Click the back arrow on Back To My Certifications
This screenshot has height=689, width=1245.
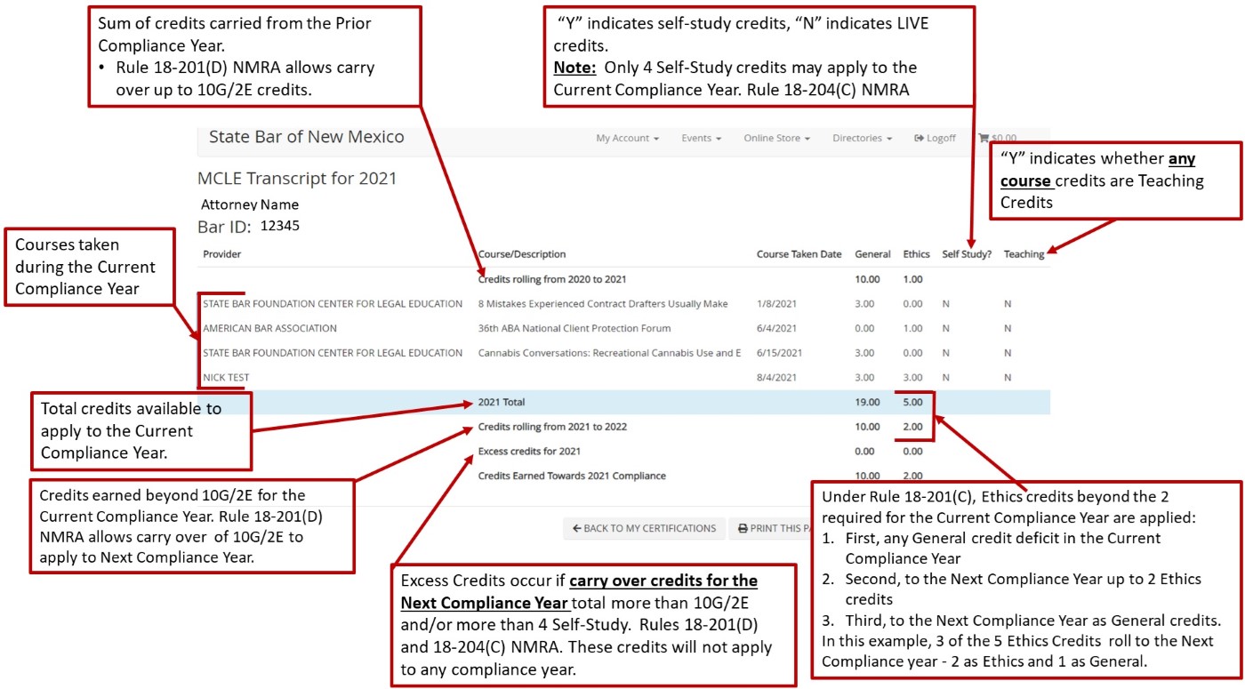coord(577,528)
